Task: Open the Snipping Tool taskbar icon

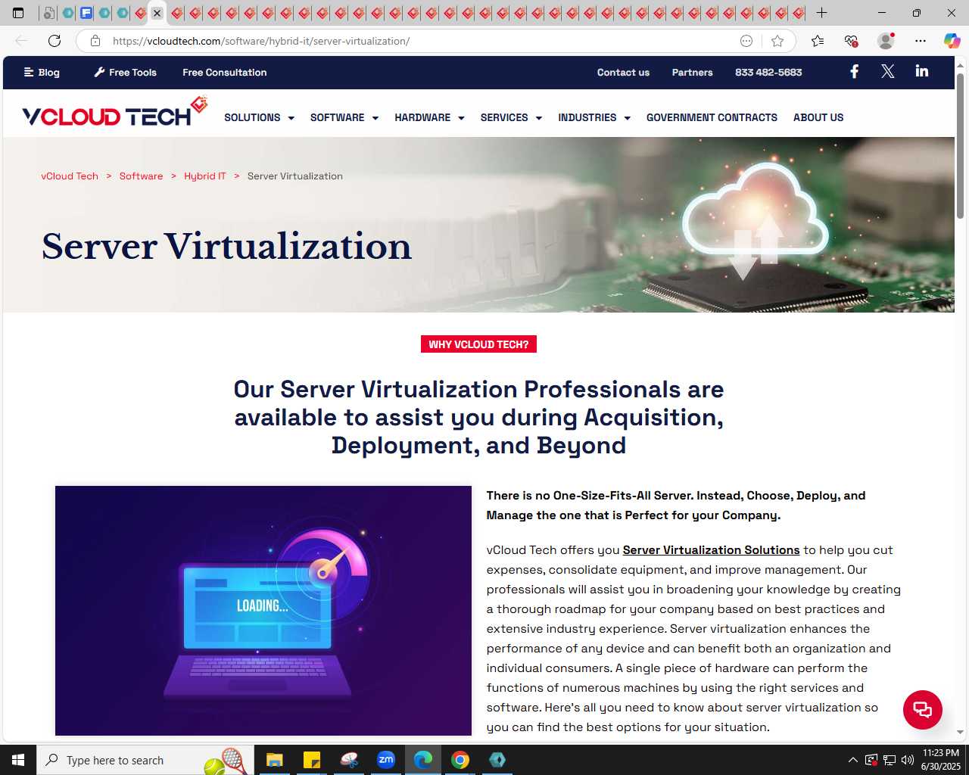Action: [x=349, y=760]
